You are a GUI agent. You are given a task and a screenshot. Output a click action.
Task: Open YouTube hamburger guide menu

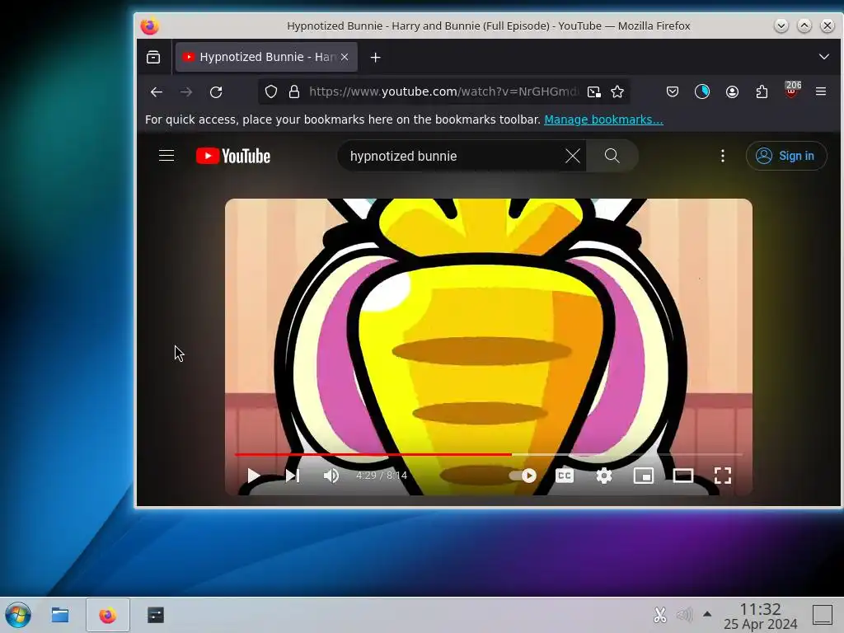coord(166,156)
